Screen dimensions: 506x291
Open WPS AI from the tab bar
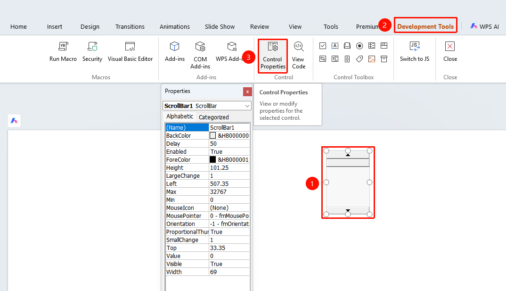(484, 26)
